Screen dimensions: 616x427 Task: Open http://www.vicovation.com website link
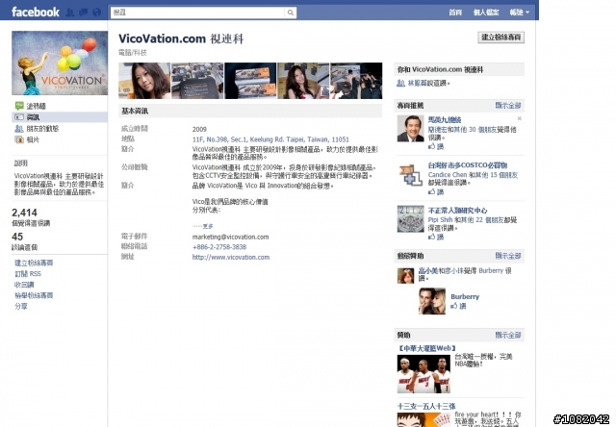click(x=231, y=257)
